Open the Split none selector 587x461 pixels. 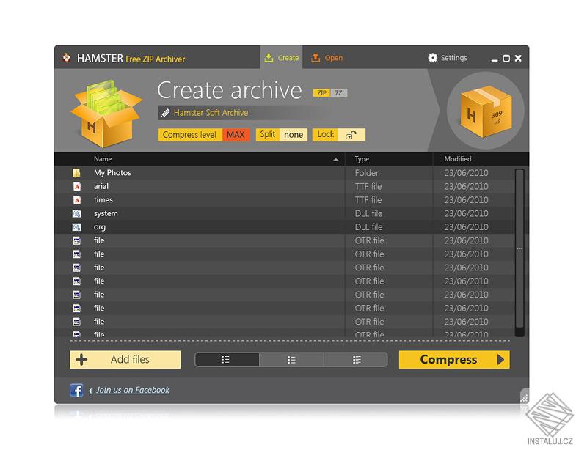(282, 135)
